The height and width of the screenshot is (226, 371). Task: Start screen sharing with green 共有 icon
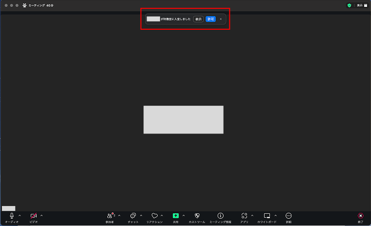point(175,216)
